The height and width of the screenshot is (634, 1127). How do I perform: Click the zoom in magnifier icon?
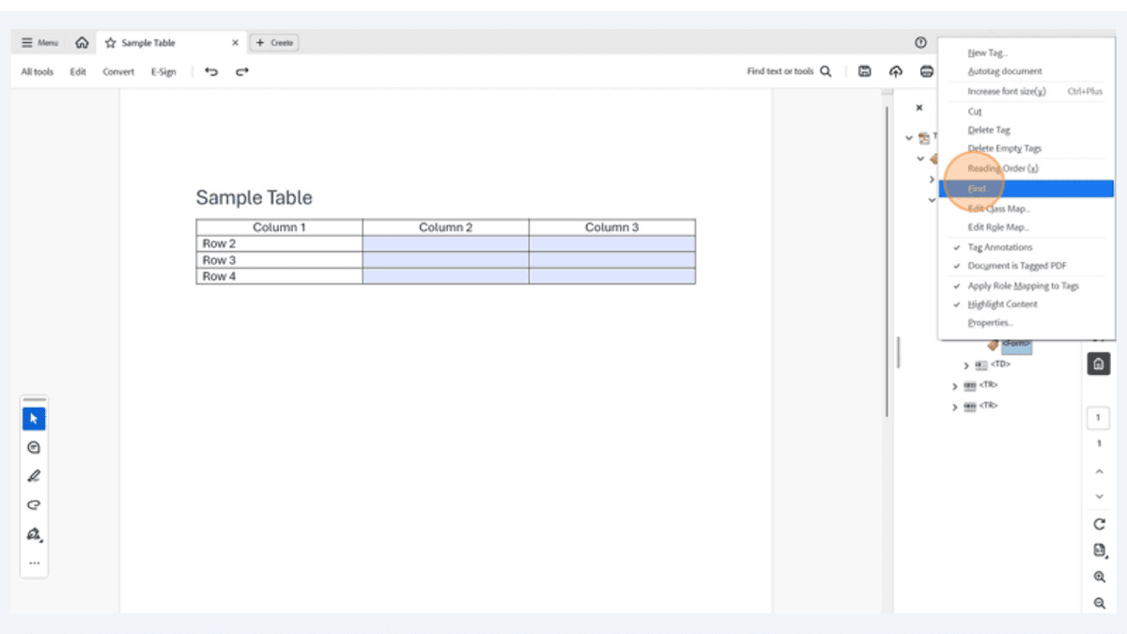coord(1099,577)
